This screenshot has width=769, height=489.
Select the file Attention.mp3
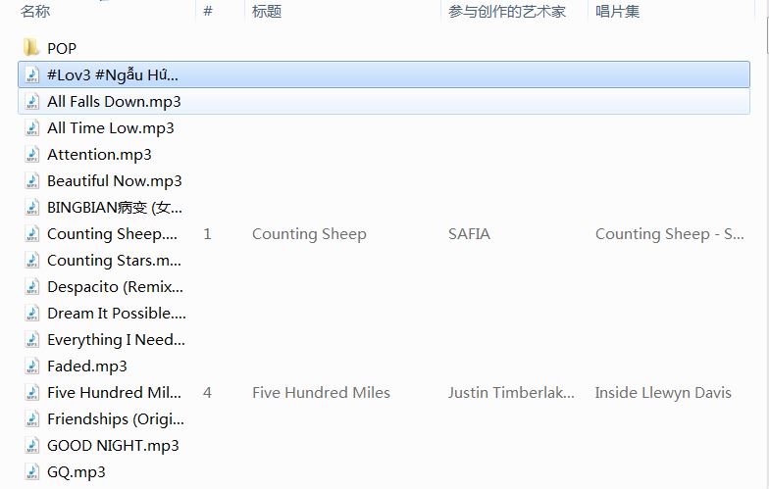coord(99,155)
